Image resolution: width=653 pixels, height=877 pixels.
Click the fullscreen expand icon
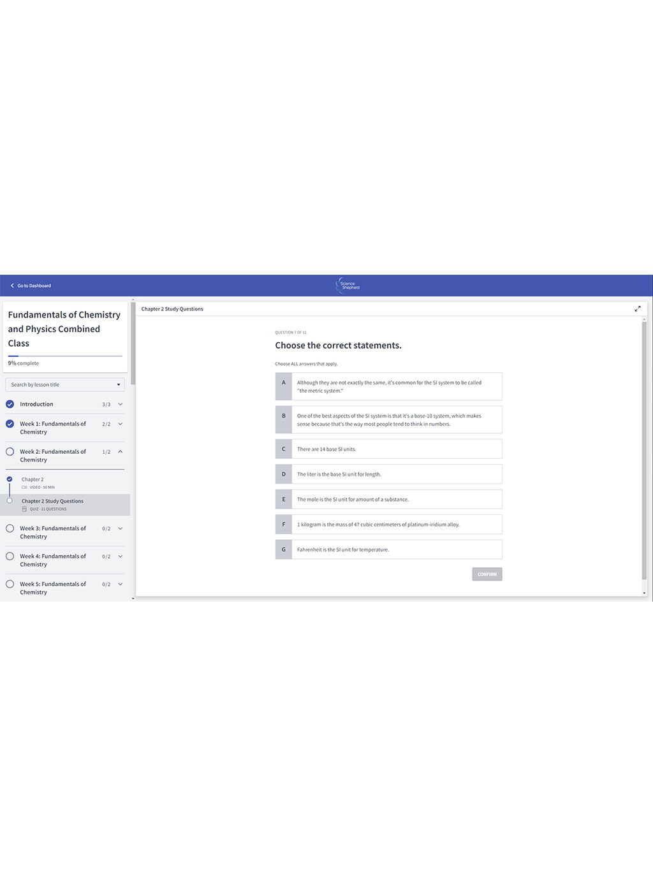637,309
